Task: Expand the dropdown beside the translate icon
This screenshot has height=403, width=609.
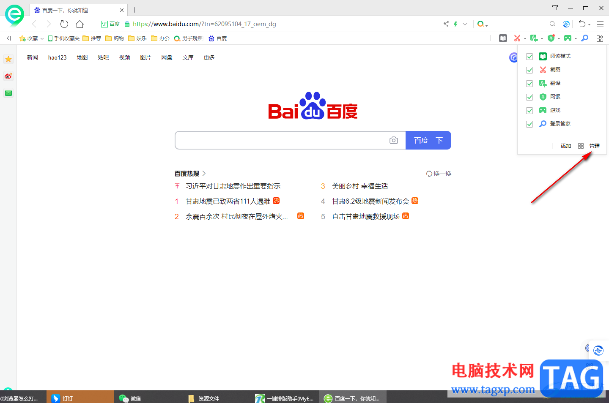Action: point(541,38)
